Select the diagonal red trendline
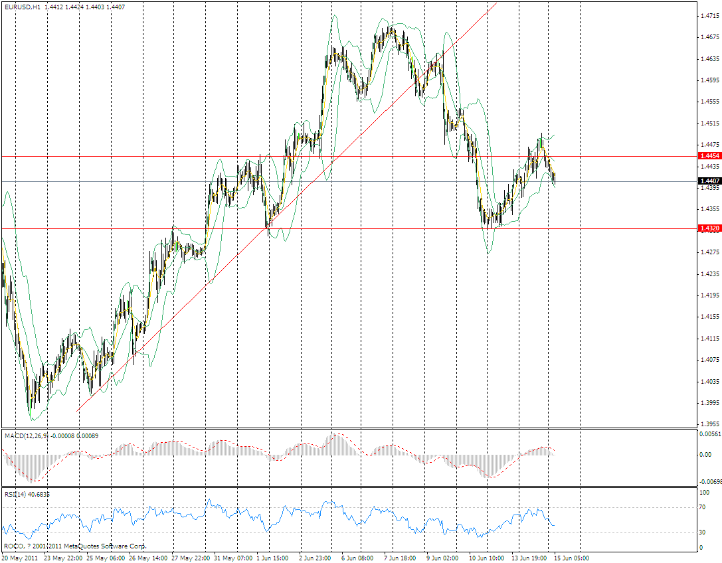722x563 pixels. 287,207
